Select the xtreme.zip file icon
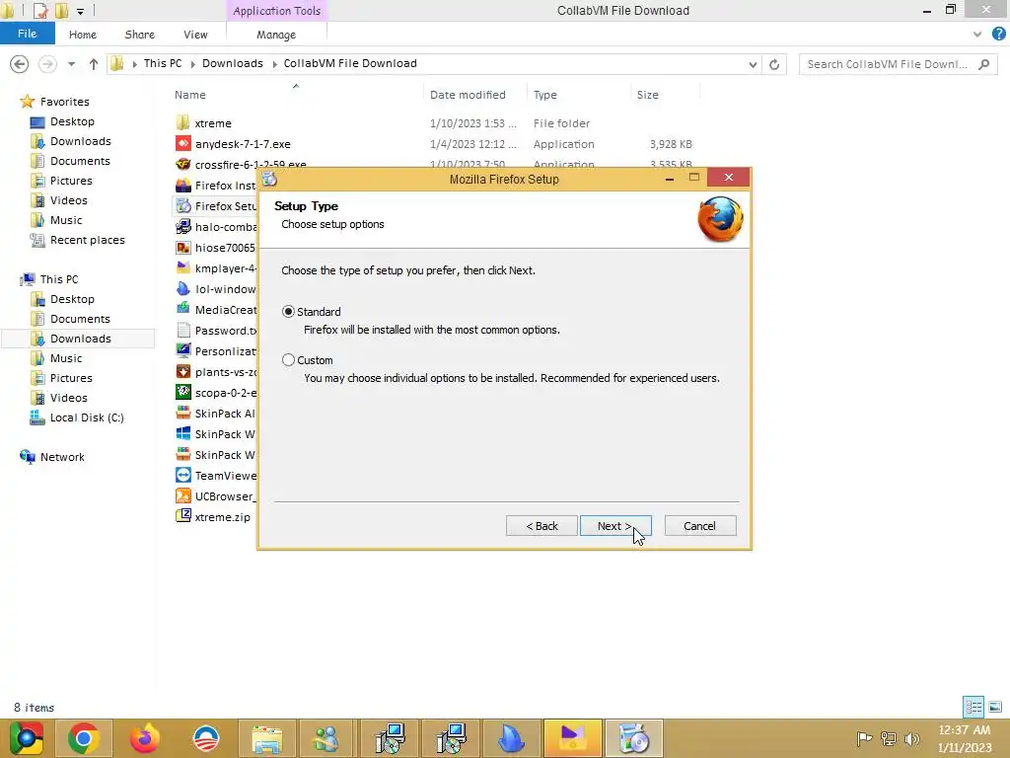This screenshot has height=758, width=1010. [182, 517]
